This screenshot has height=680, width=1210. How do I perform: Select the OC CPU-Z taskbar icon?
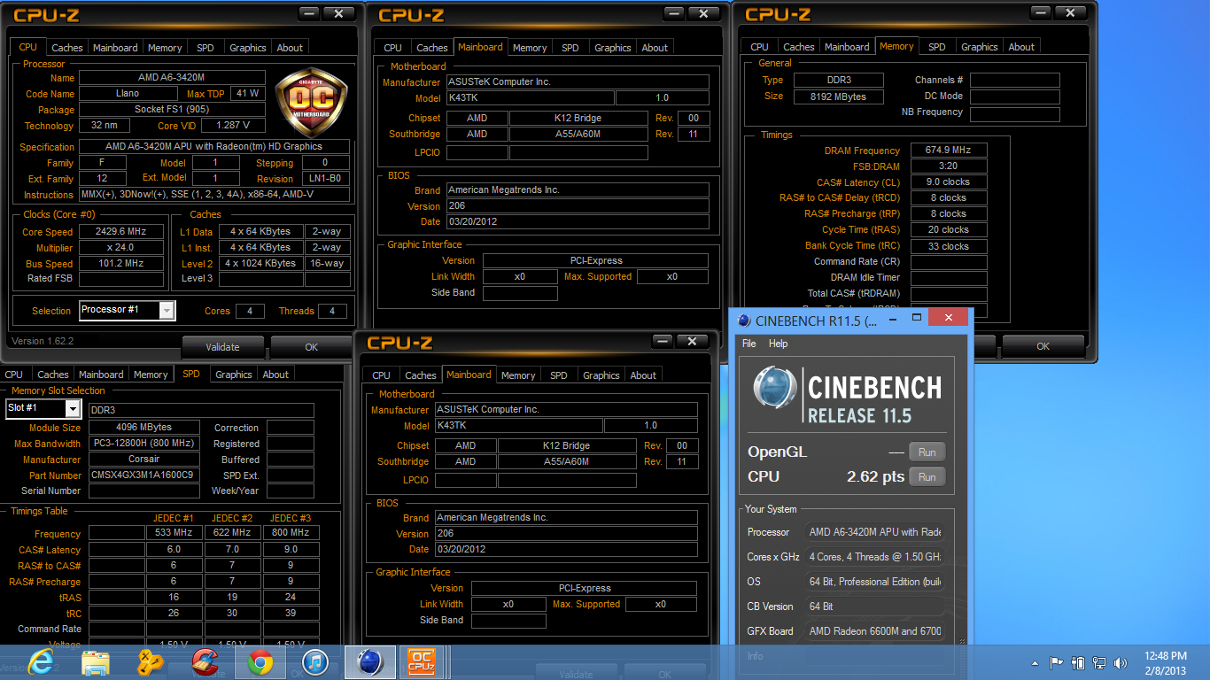pos(422,661)
